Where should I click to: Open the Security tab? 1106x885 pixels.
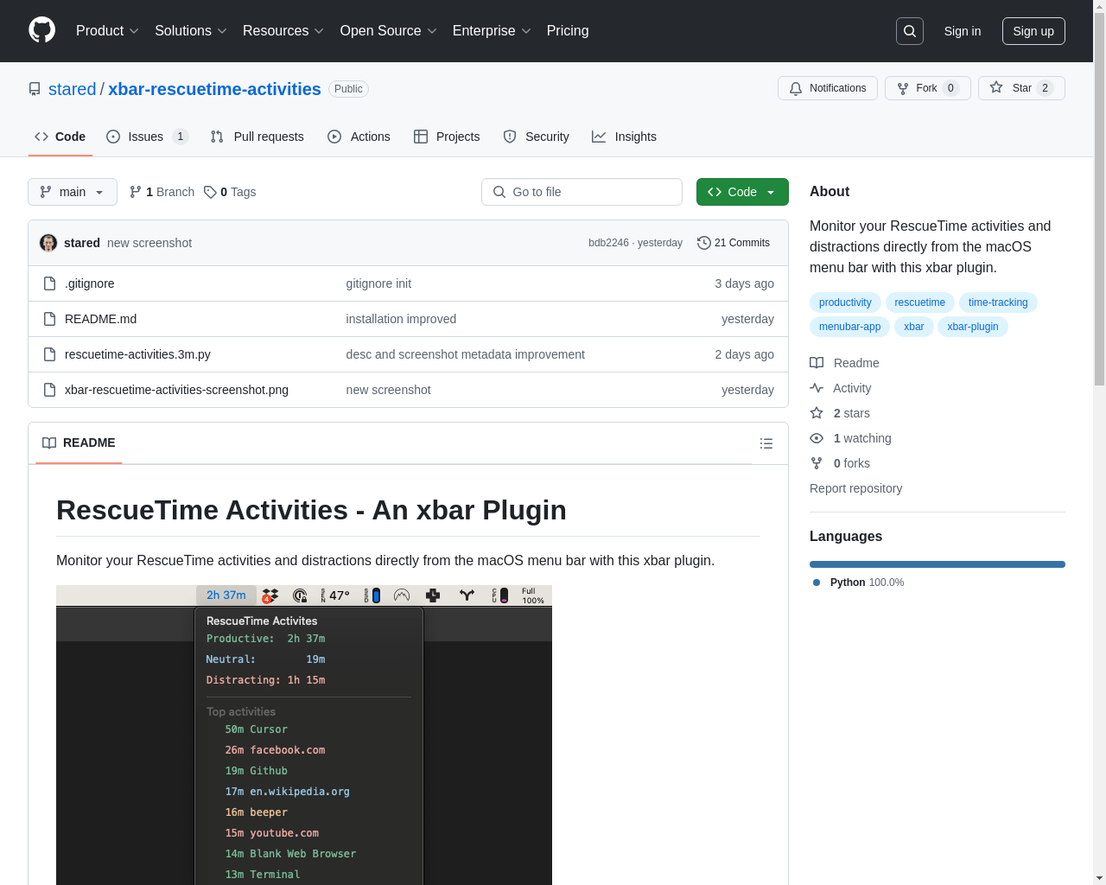tap(537, 137)
